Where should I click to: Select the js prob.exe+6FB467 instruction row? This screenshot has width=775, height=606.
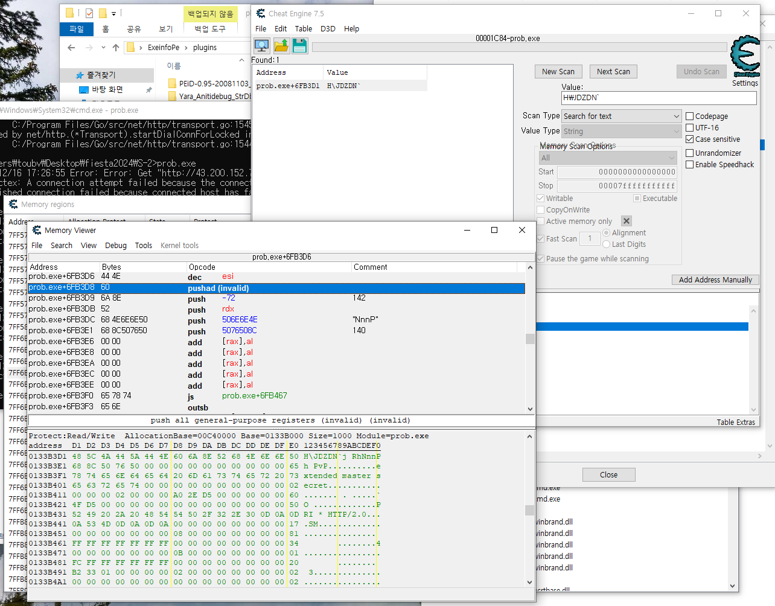(276, 396)
